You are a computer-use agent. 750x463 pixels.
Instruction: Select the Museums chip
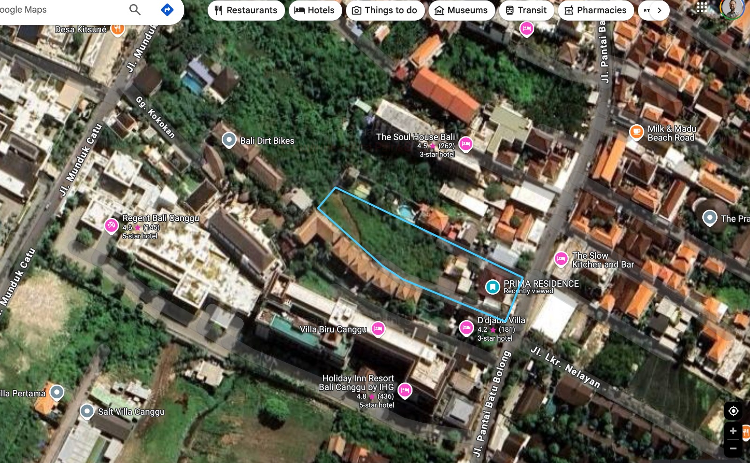point(462,10)
